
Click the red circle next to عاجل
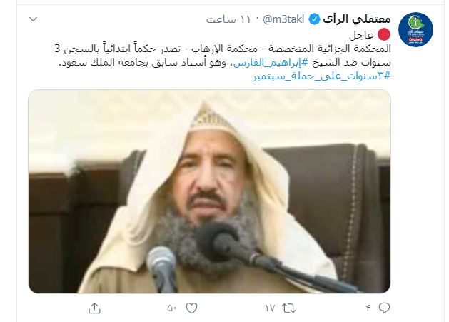point(384,34)
